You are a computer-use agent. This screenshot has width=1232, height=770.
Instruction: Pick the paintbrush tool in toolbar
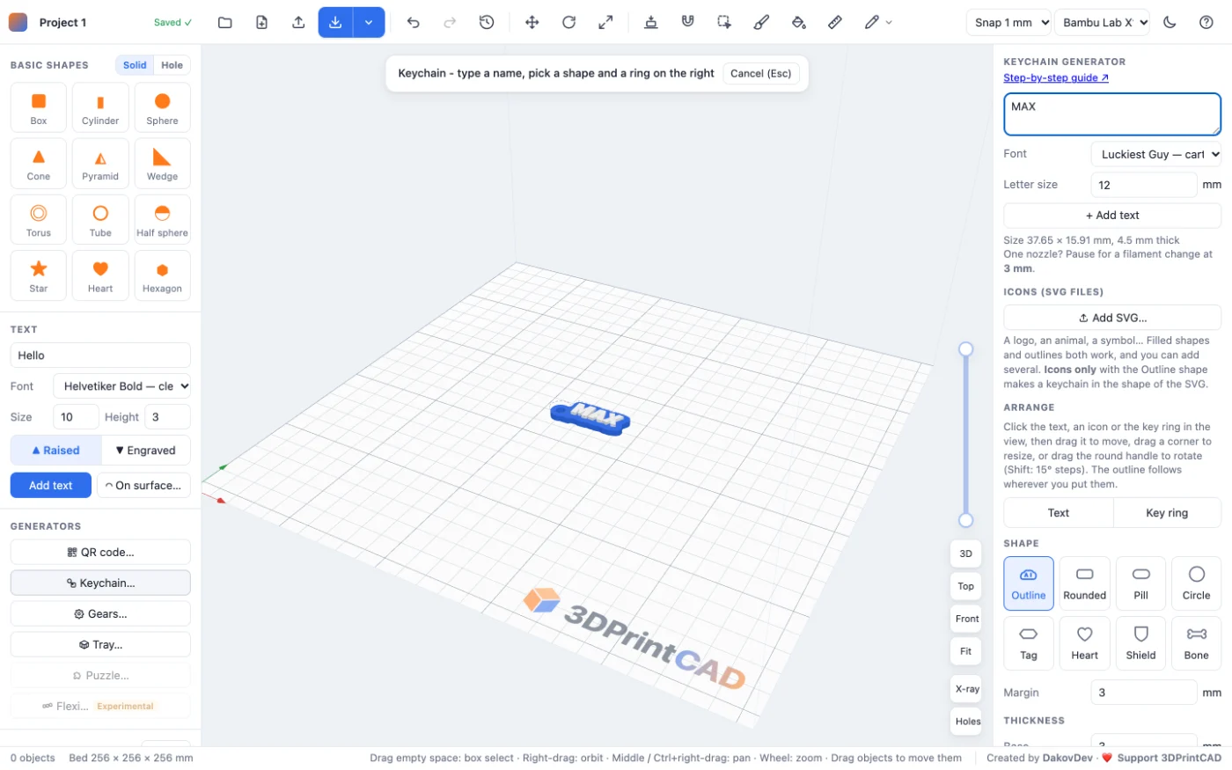[x=762, y=23]
